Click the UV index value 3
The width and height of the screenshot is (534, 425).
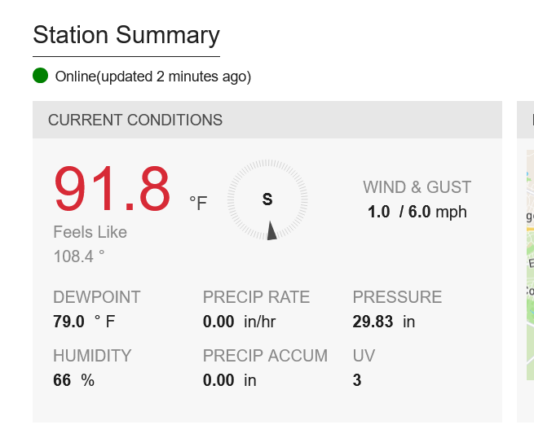coord(357,380)
